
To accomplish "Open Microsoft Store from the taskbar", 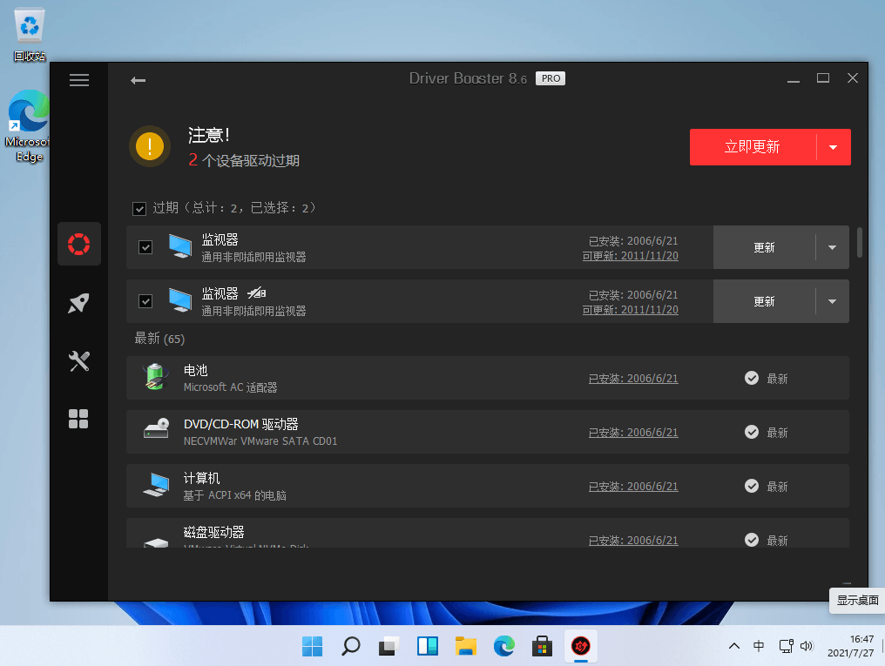I will coord(543,646).
